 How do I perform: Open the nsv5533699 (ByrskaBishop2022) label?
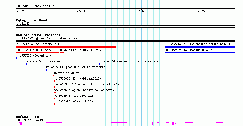[x=188, y=50]
